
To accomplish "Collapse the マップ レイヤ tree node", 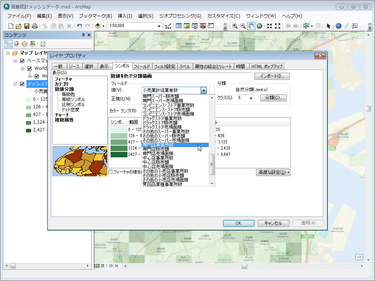I will pyautogui.click(x=8, y=53).
